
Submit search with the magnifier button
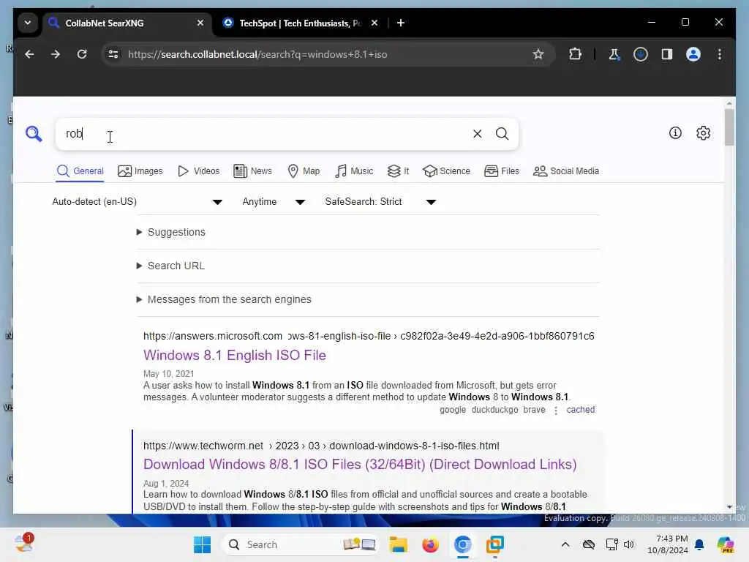click(x=502, y=134)
